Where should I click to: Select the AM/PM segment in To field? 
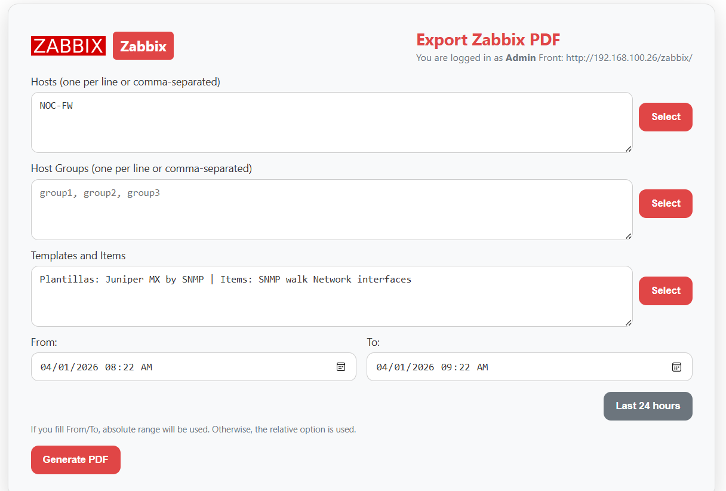482,367
